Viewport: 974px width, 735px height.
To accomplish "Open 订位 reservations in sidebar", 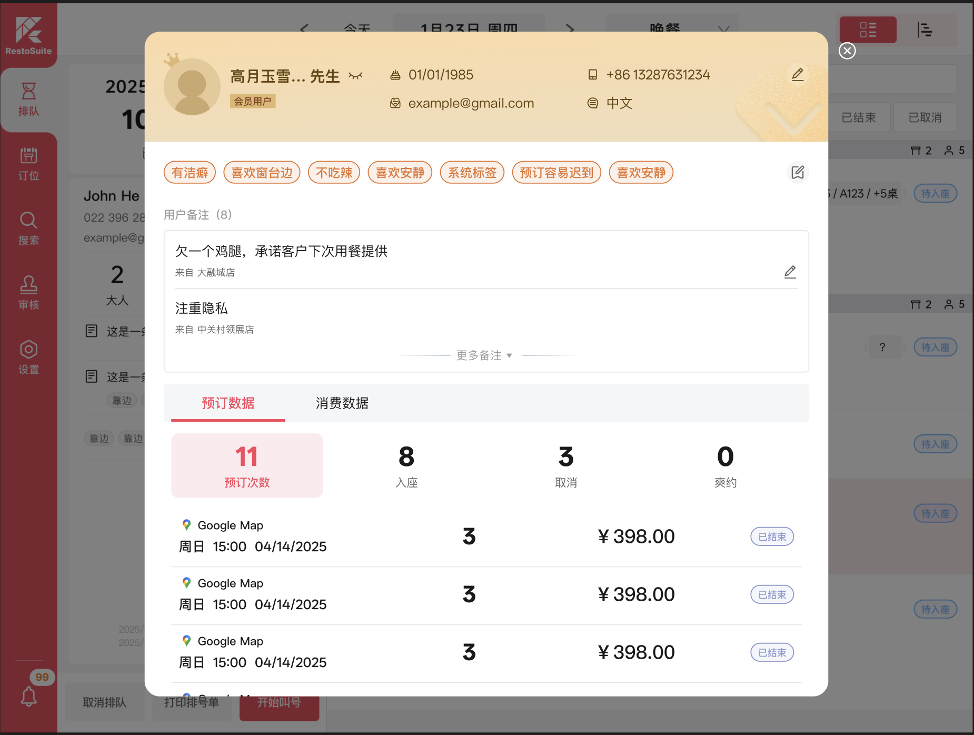I will 28,164.
